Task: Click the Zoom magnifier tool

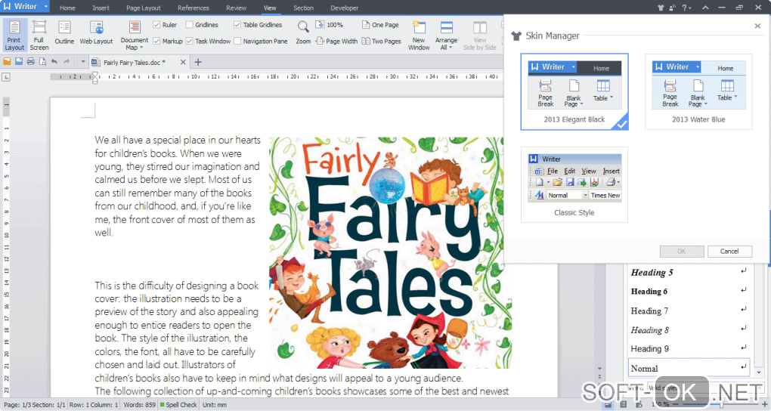Action: click(x=303, y=30)
